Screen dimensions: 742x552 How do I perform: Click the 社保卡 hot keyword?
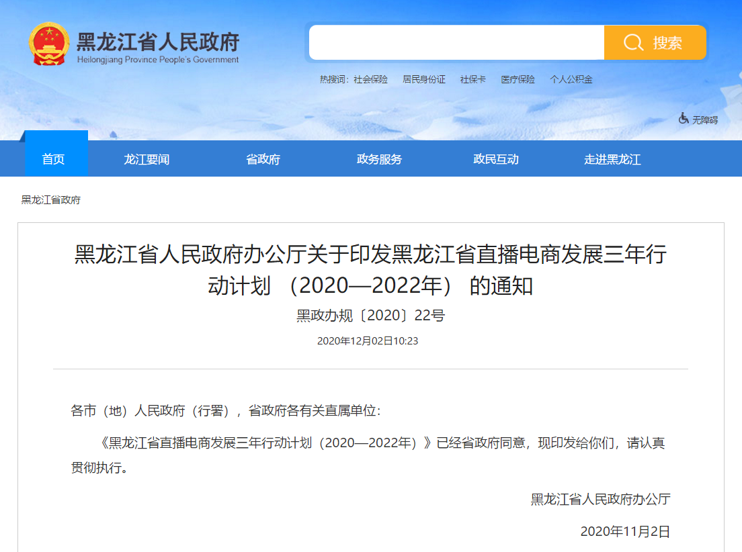[x=472, y=79]
